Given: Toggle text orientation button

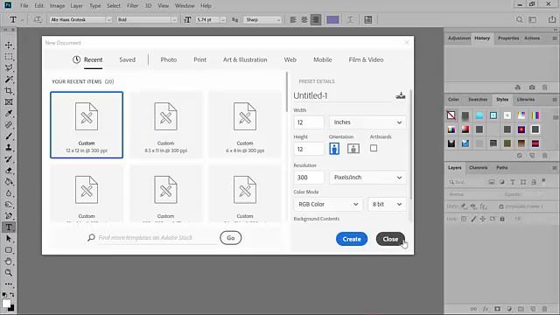Looking at the screenshot, I should point(38,19).
